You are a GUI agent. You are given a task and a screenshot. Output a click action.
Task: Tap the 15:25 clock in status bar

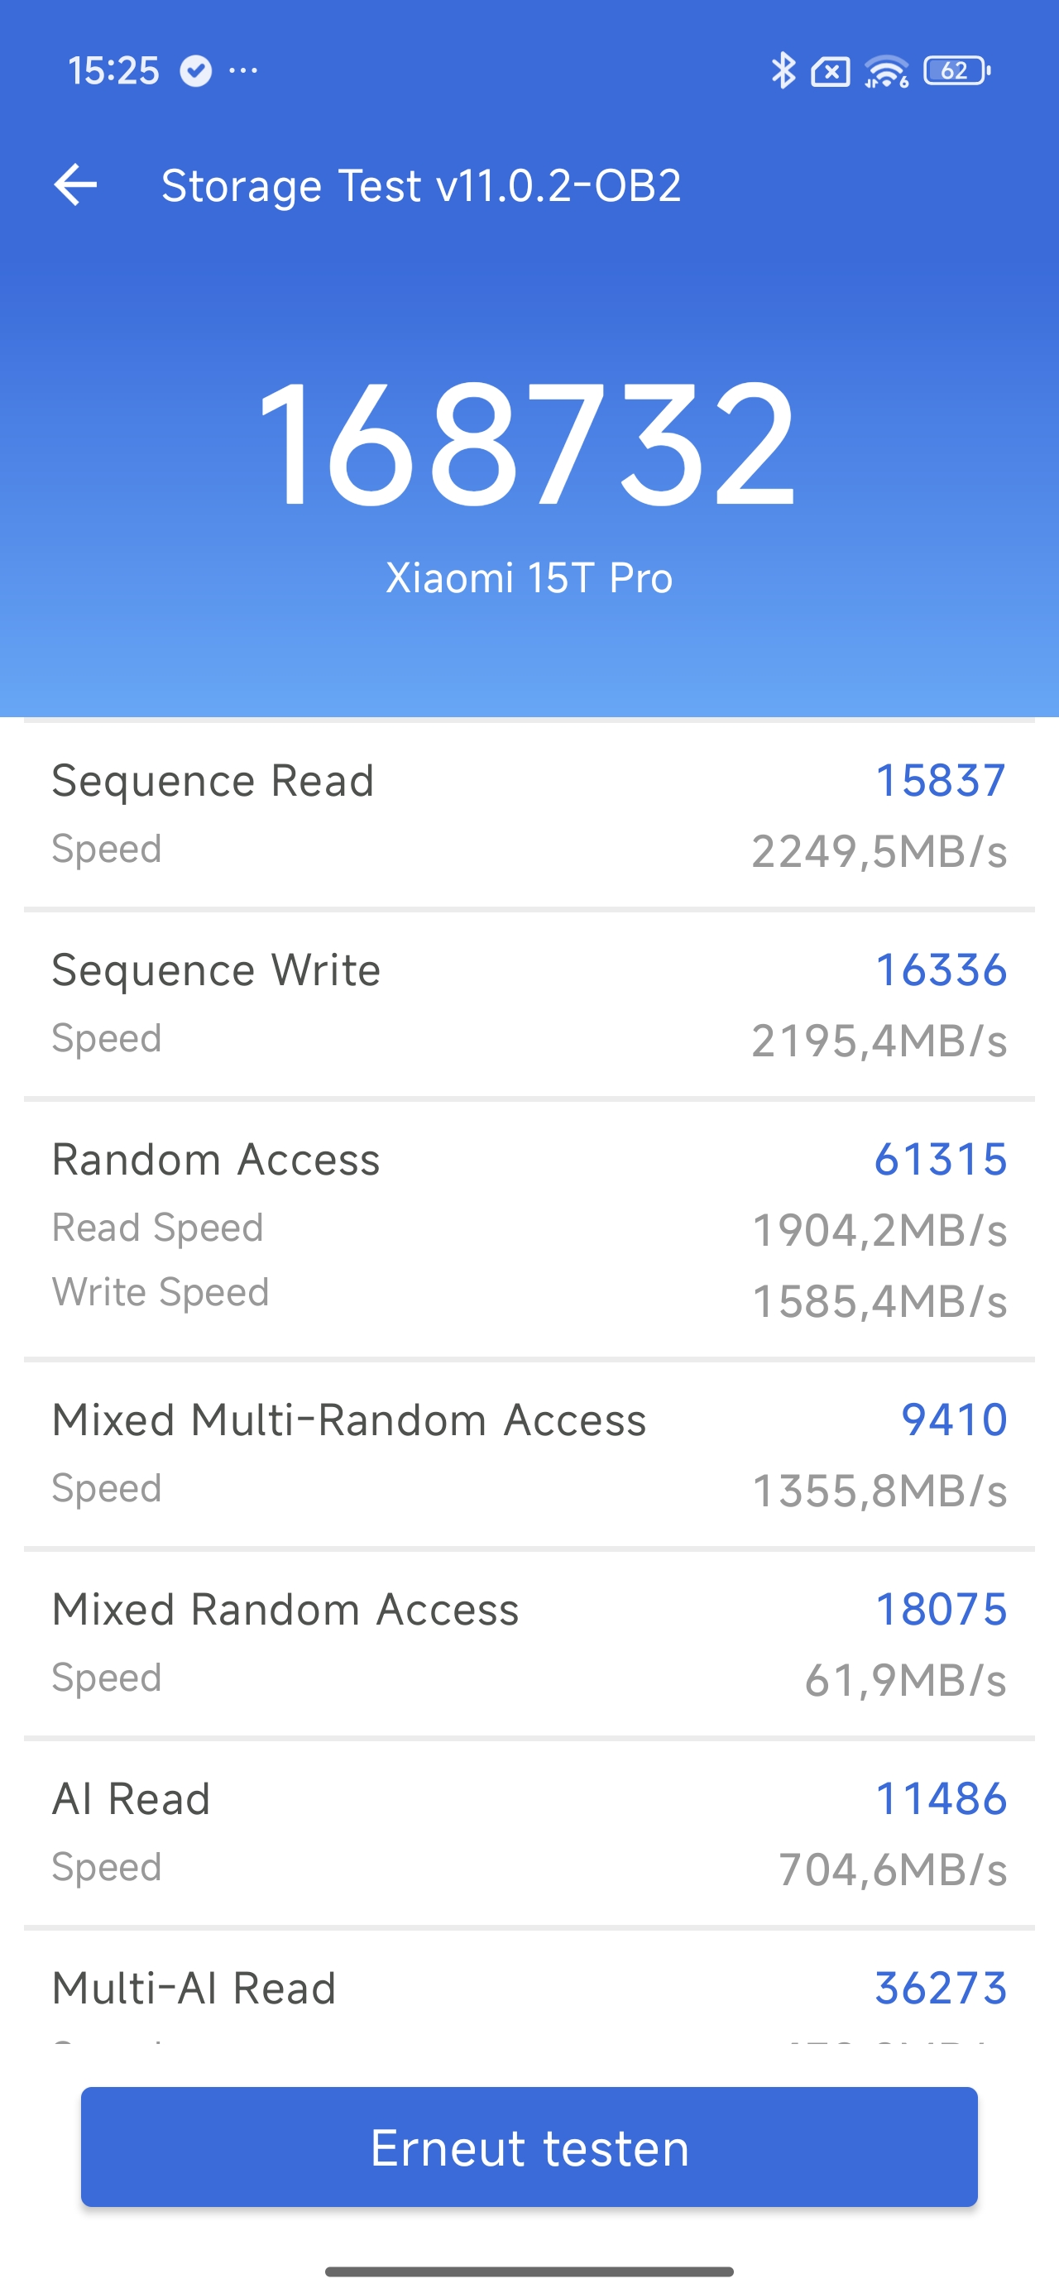[113, 70]
